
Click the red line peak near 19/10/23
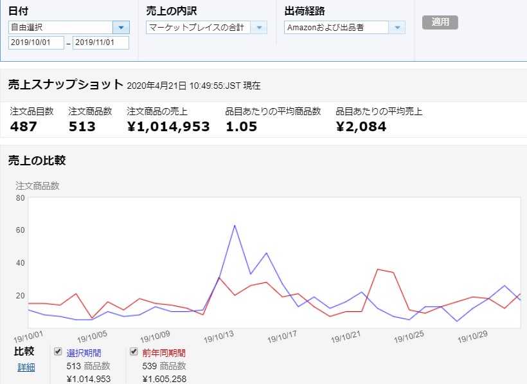tap(378, 269)
